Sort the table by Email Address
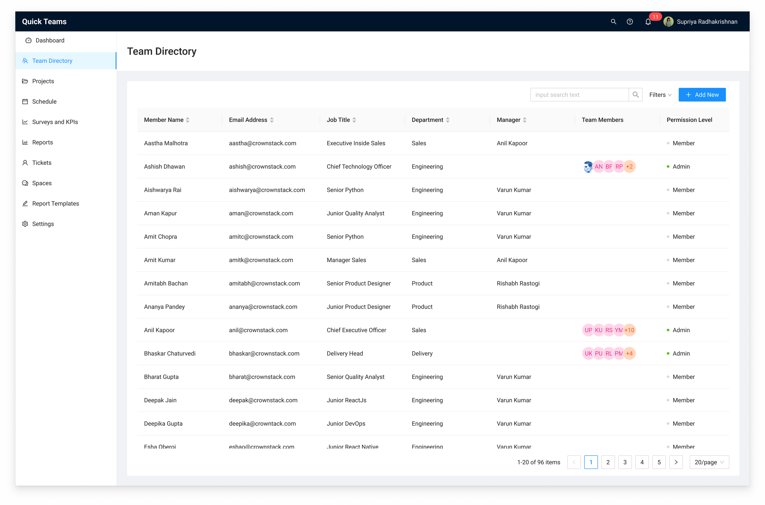765x505 pixels. tap(271, 120)
